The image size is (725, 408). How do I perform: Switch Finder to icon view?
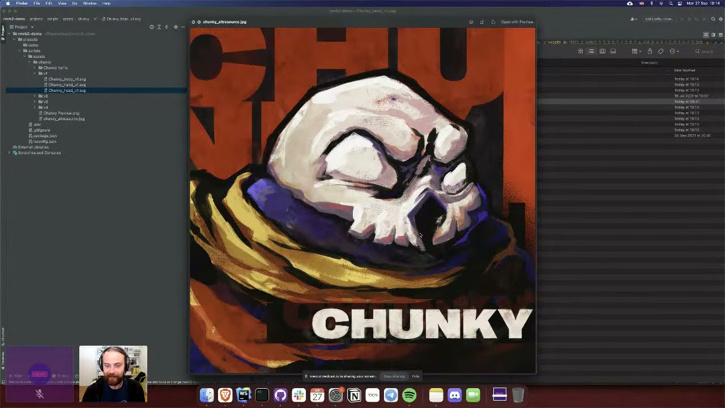[x=581, y=51]
